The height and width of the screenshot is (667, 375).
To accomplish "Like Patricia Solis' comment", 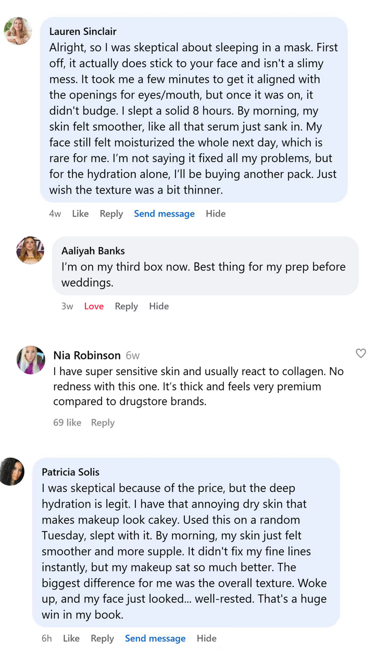I will [x=71, y=638].
